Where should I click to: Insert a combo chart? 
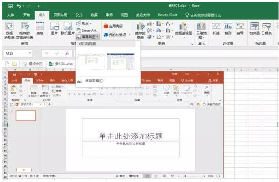(x=169, y=30)
